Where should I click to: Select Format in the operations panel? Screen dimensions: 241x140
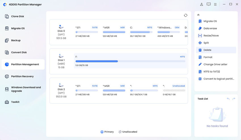pyautogui.click(x=208, y=57)
